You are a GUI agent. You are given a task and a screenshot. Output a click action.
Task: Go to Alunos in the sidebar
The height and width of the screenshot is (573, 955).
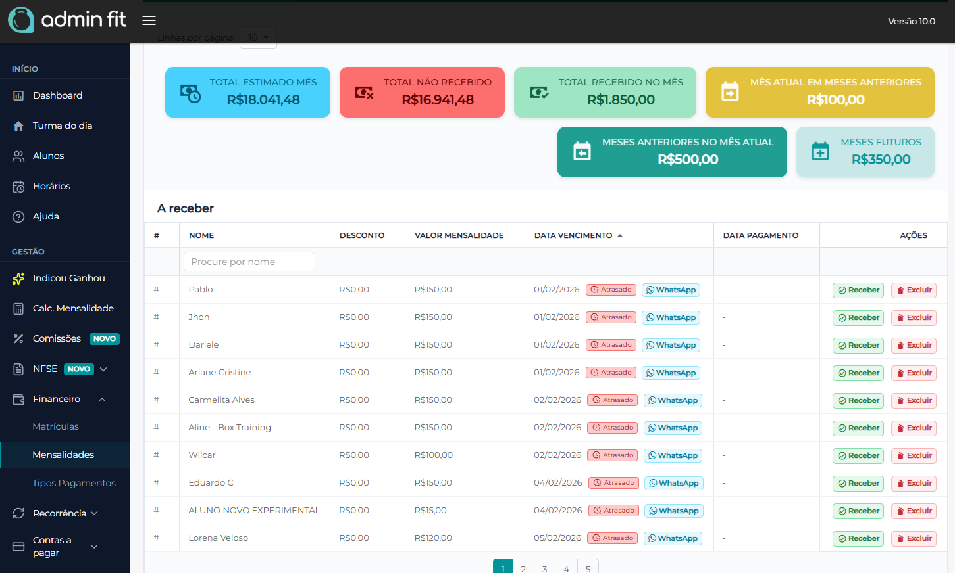48,156
